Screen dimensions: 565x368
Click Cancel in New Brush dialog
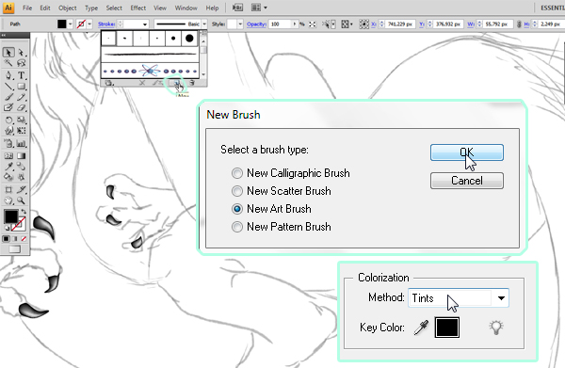click(467, 181)
